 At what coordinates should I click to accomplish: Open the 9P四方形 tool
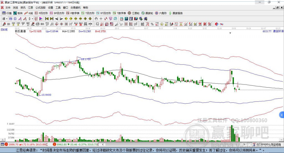pyautogui.click(x=57, y=13)
